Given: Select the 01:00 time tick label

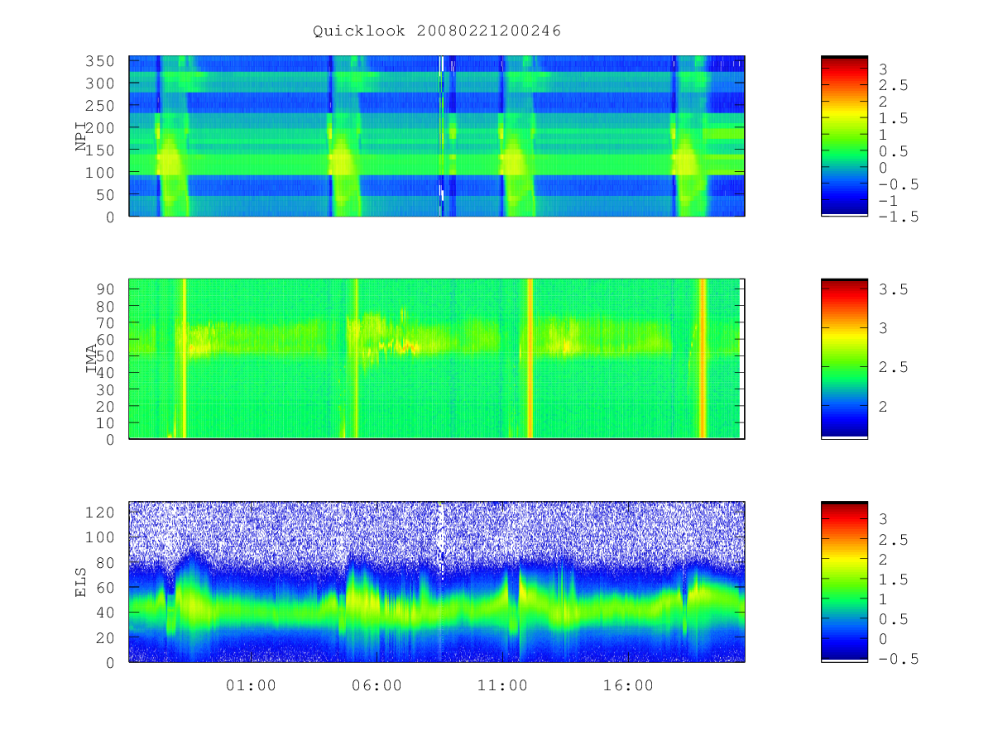Looking at the screenshot, I should [251, 685].
